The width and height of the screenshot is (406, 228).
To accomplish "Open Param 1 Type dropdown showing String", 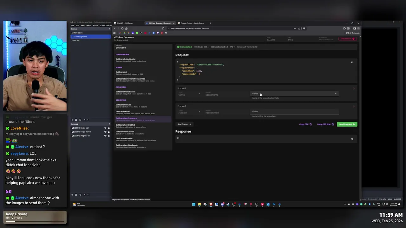I will click(x=189, y=94).
